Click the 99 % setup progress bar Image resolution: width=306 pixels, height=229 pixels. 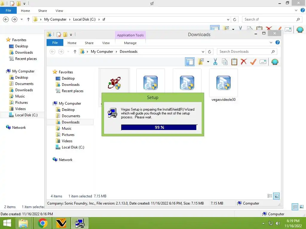pyautogui.click(x=159, y=127)
